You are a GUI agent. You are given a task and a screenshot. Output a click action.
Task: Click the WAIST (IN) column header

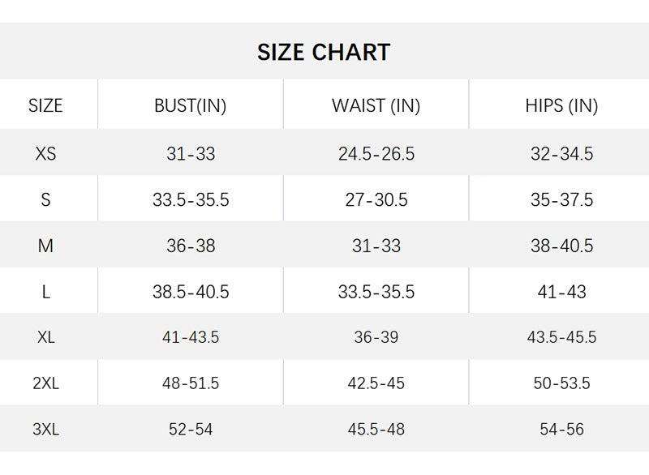coord(376,105)
